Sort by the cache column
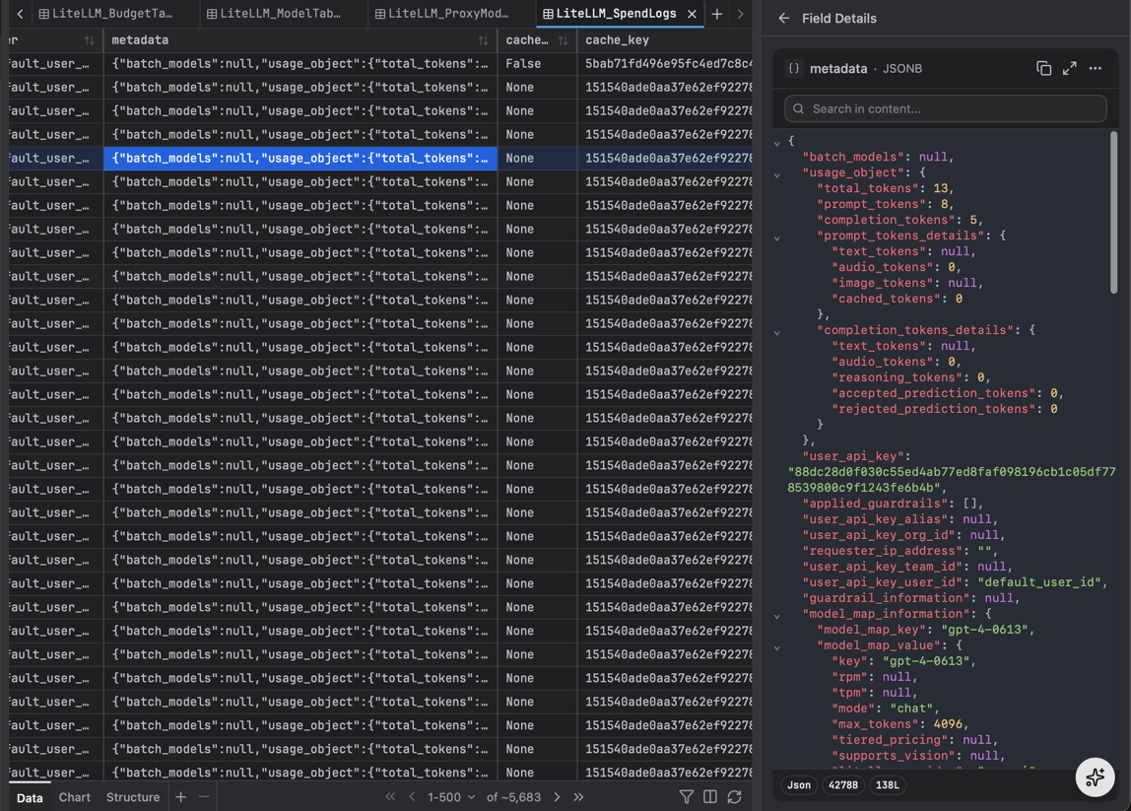1131x811 pixels. coord(563,40)
